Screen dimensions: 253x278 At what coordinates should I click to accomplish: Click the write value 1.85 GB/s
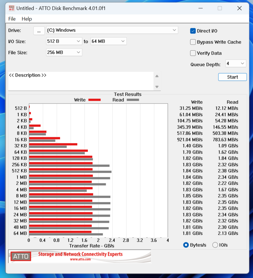(x=193, y=196)
